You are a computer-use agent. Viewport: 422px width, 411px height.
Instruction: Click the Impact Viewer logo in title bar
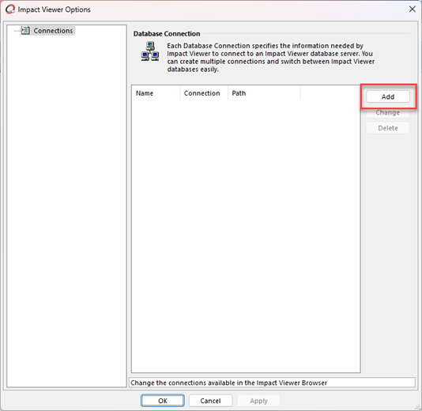click(x=10, y=9)
